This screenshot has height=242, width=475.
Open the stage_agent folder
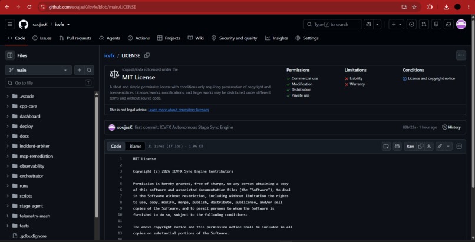click(x=31, y=206)
